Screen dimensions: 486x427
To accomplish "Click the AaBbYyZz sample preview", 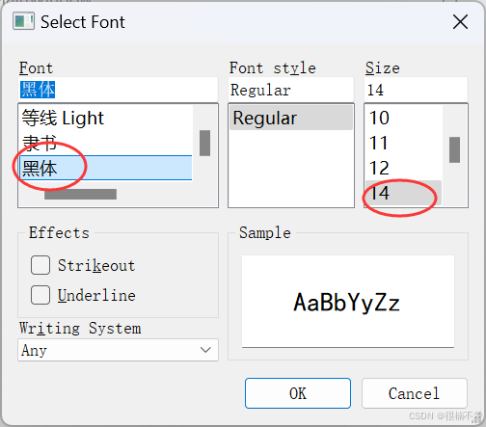I will tap(348, 302).
